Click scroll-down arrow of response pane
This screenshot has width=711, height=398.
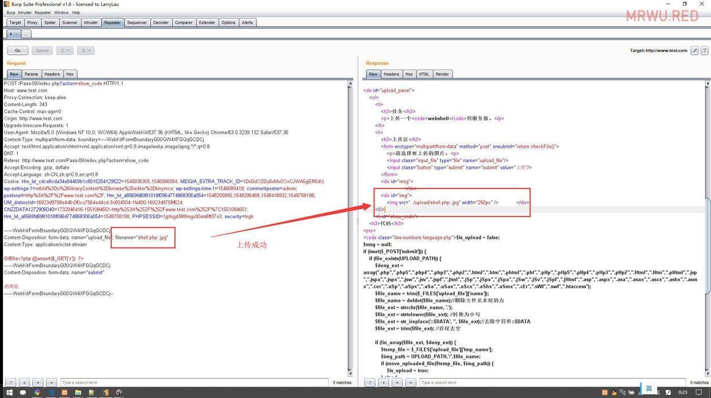point(708,373)
